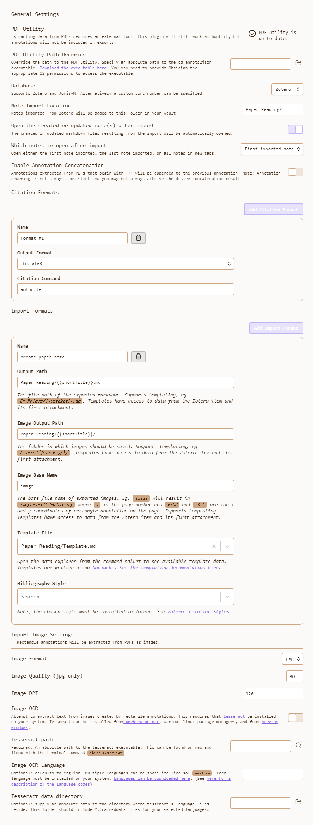This screenshot has width=313, height=825.
Task: Click the PDF Utility Path Override field
Action: 261,64
